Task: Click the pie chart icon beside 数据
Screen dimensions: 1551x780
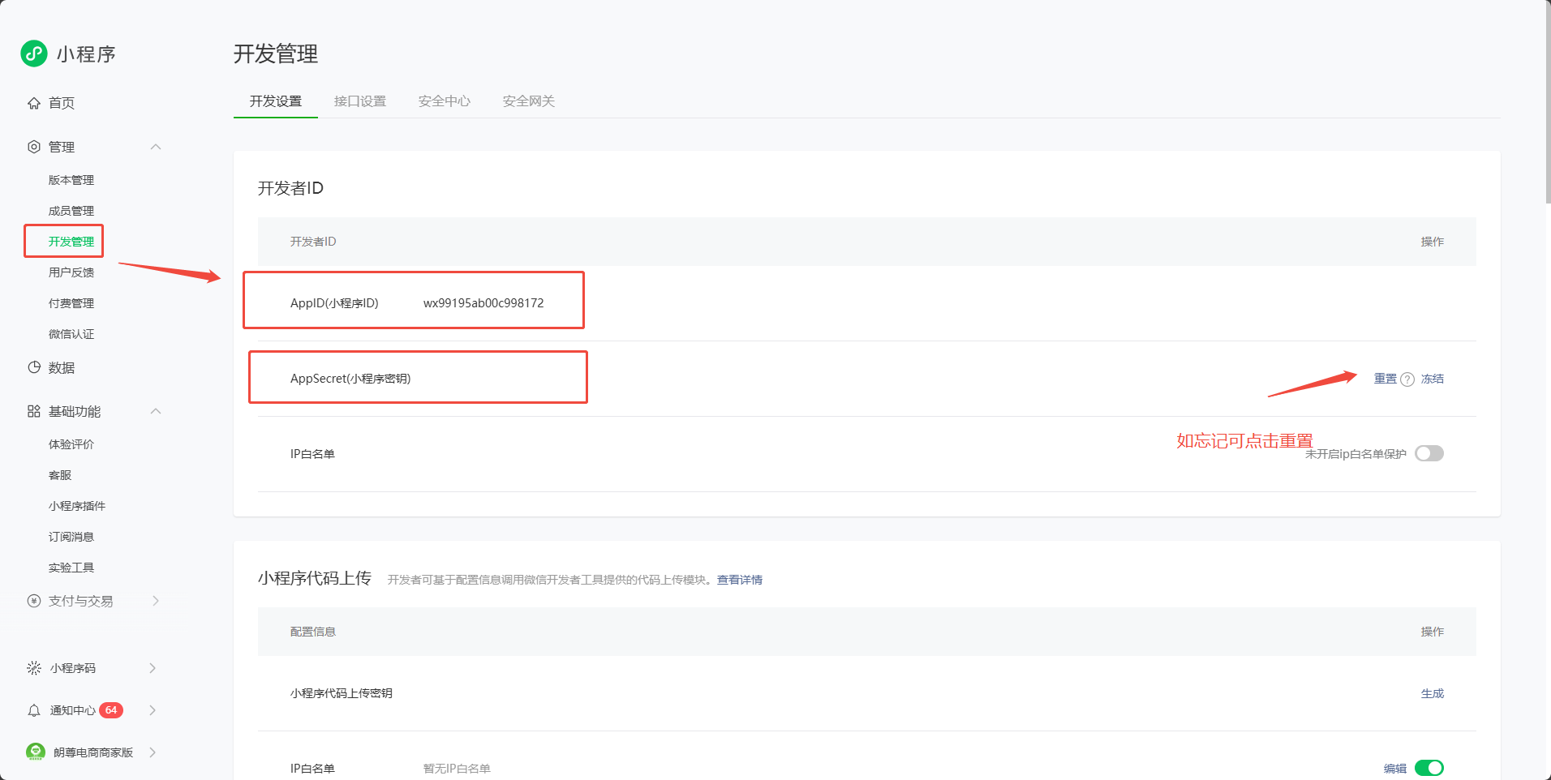Action: pos(34,367)
